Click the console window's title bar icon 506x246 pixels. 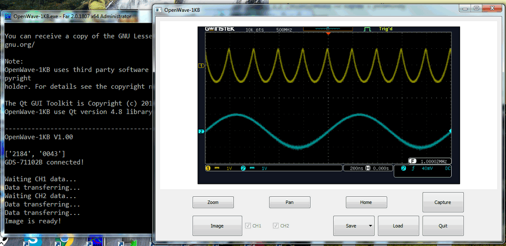tap(7, 16)
